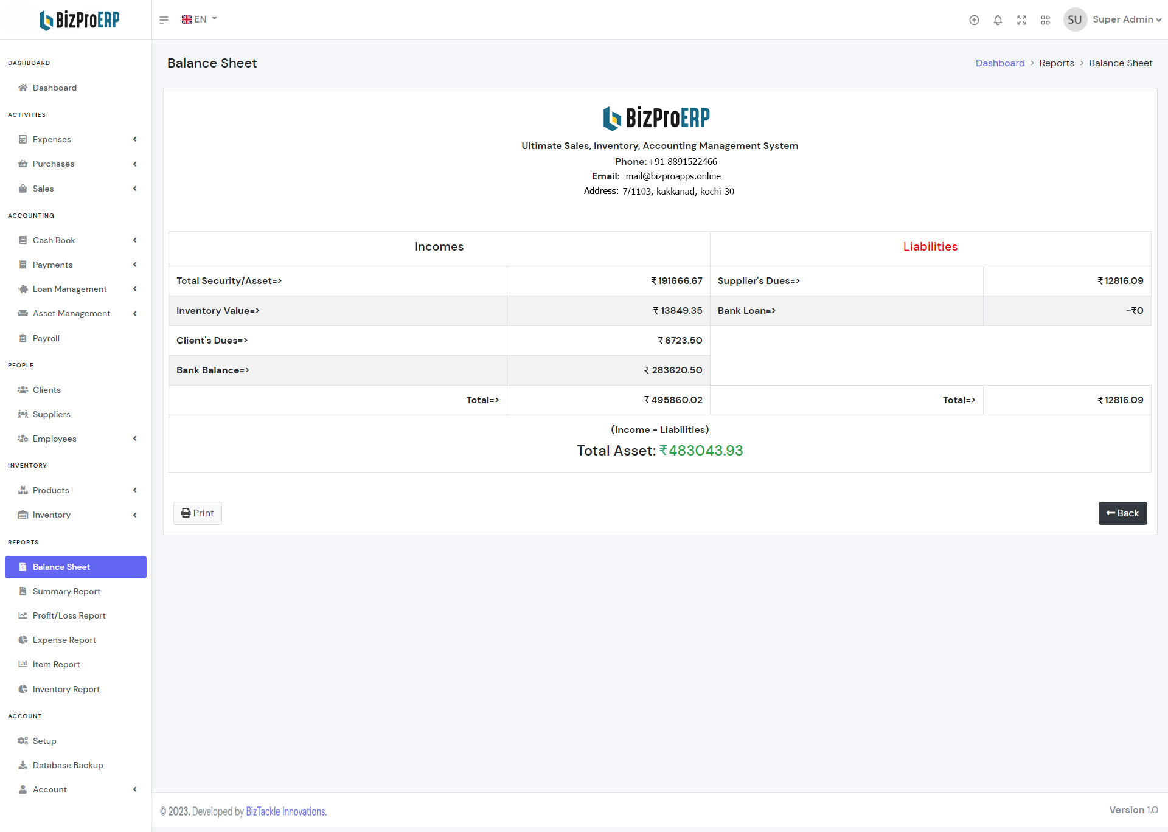The image size is (1168, 832).
Task: Toggle fullscreen mode icon
Action: (x=1021, y=20)
